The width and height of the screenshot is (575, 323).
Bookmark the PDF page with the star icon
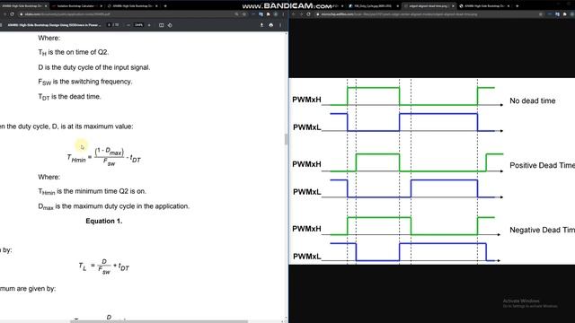click(244, 14)
